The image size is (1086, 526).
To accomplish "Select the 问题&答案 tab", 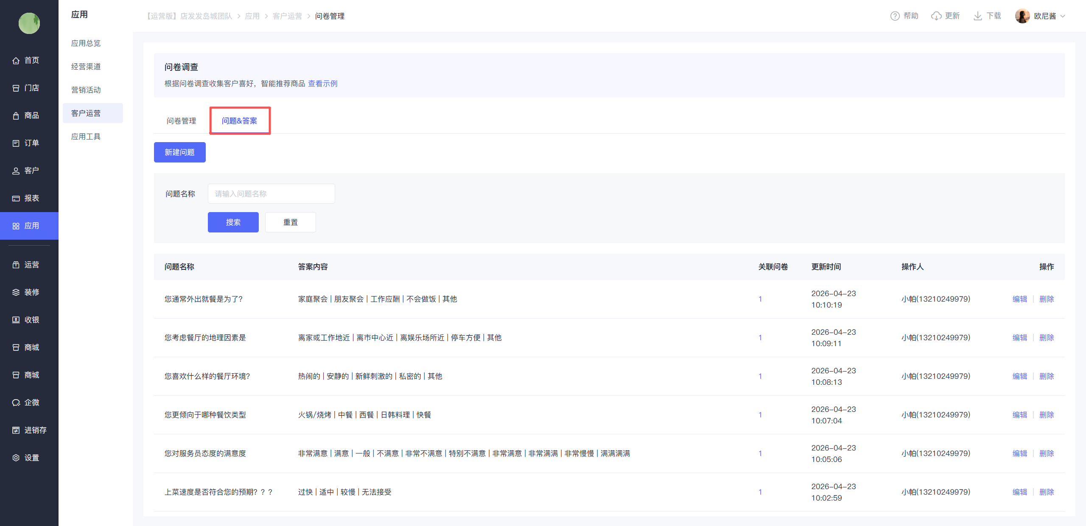I will 239,121.
